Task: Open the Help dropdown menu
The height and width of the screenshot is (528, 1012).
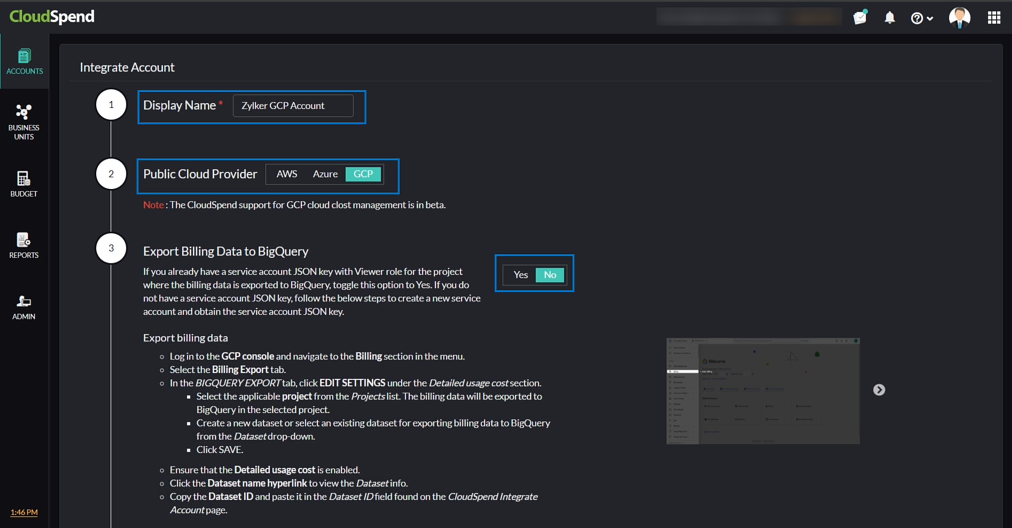Action: point(922,18)
